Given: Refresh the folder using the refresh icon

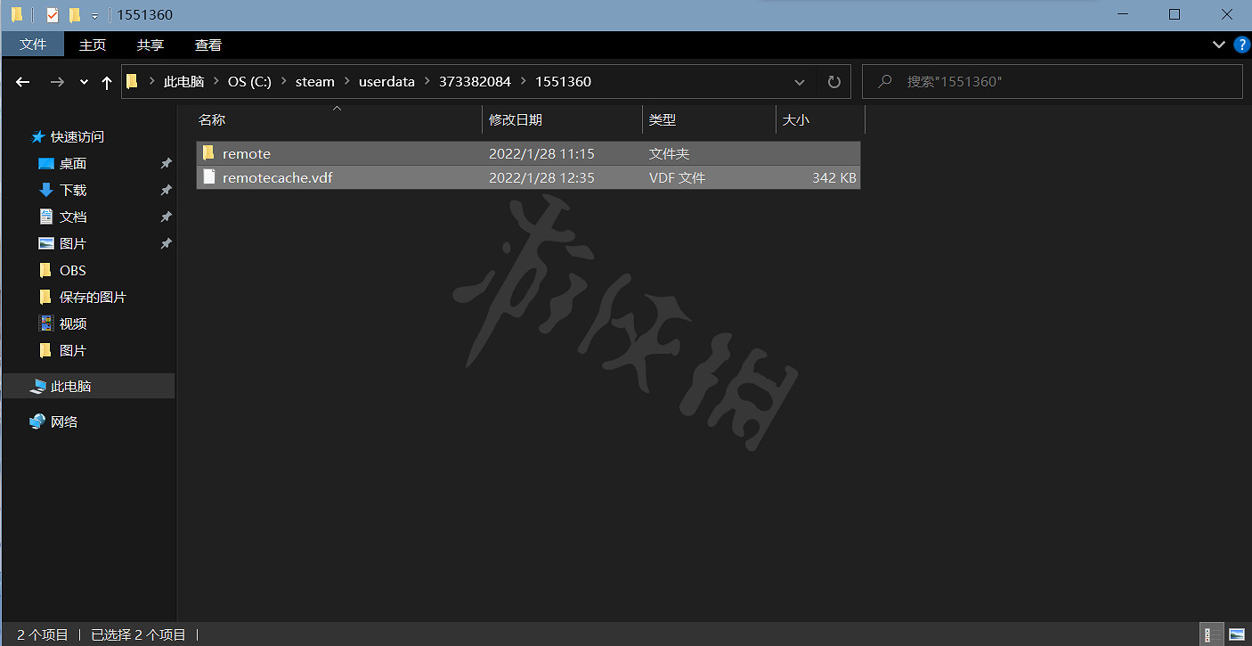Looking at the screenshot, I should [x=833, y=81].
